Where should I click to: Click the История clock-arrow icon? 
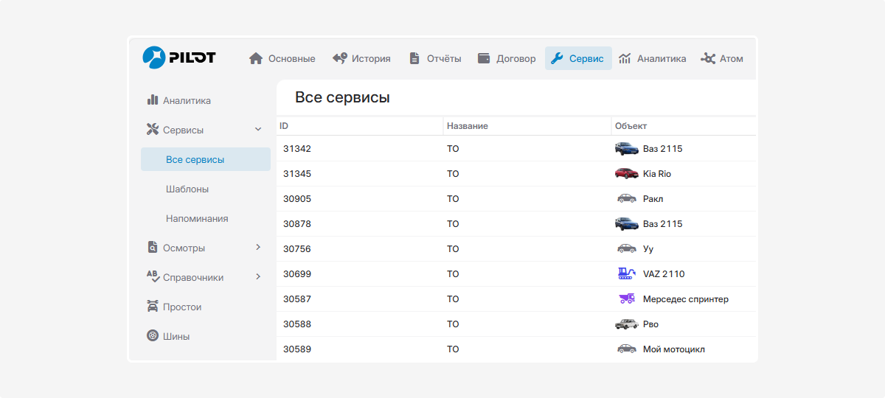pyautogui.click(x=339, y=58)
